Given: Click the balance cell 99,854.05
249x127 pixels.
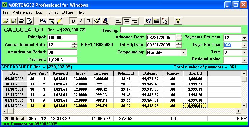Looking at the screenshot, I should (150, 100).
